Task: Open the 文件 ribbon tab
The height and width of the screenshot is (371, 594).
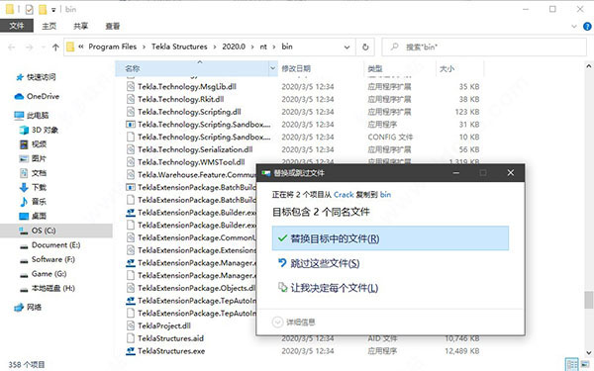Action: point(17,26)
